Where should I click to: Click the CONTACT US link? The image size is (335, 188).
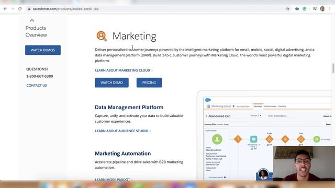(x=37, y=85)
